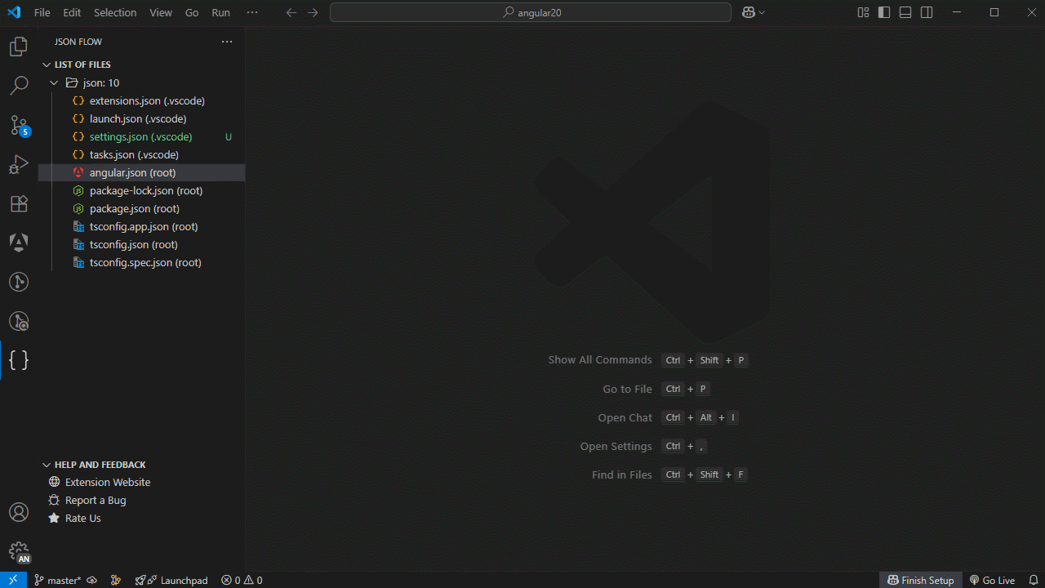Open the Run and Debug view
Image resolution: width=1045 pixels, height=588 pixels.
[x=18, y=164]
